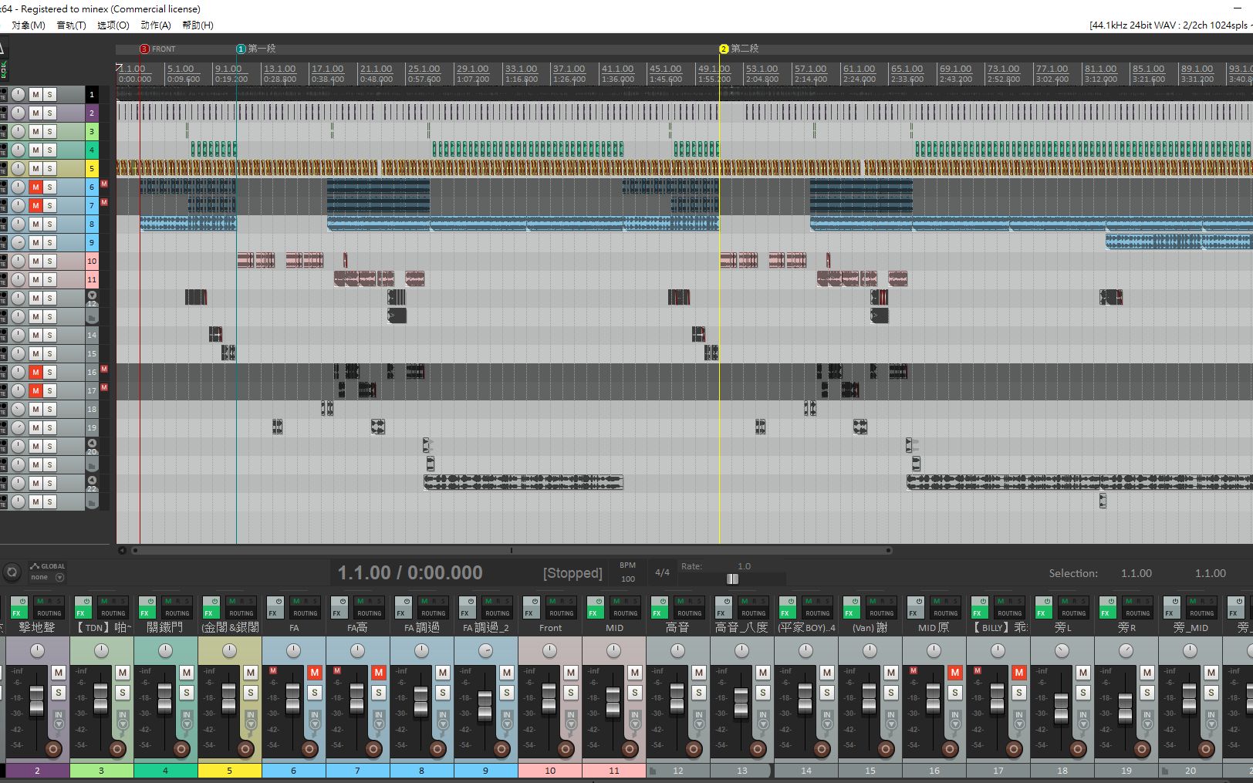Open the 音轨(T) menu
Viewport: 1253px width, 783px height.
[72, 25]
